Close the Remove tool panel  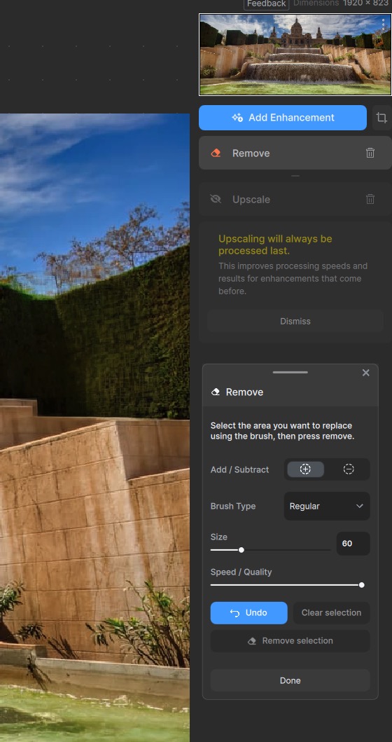pyautogui.click(x=365, y=373)
